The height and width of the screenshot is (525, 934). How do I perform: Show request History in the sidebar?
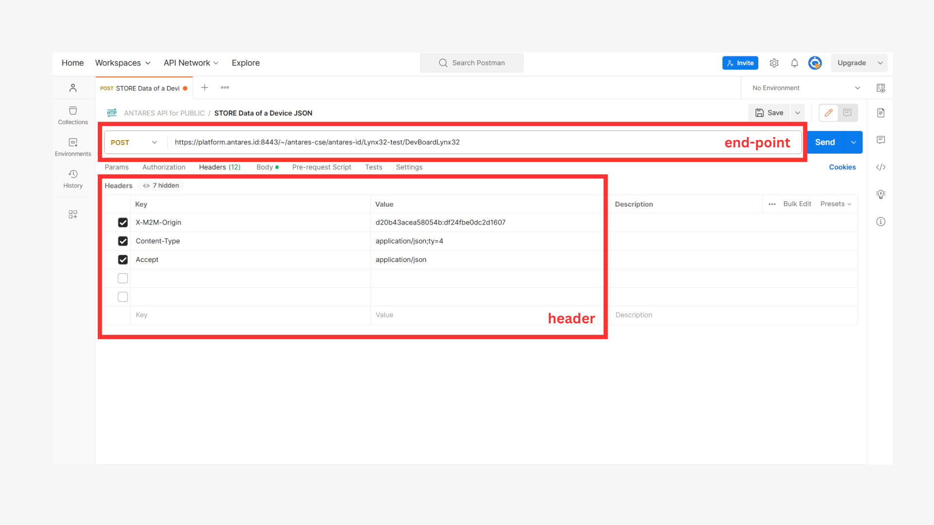pyautogui.click(x=73, y=179)
